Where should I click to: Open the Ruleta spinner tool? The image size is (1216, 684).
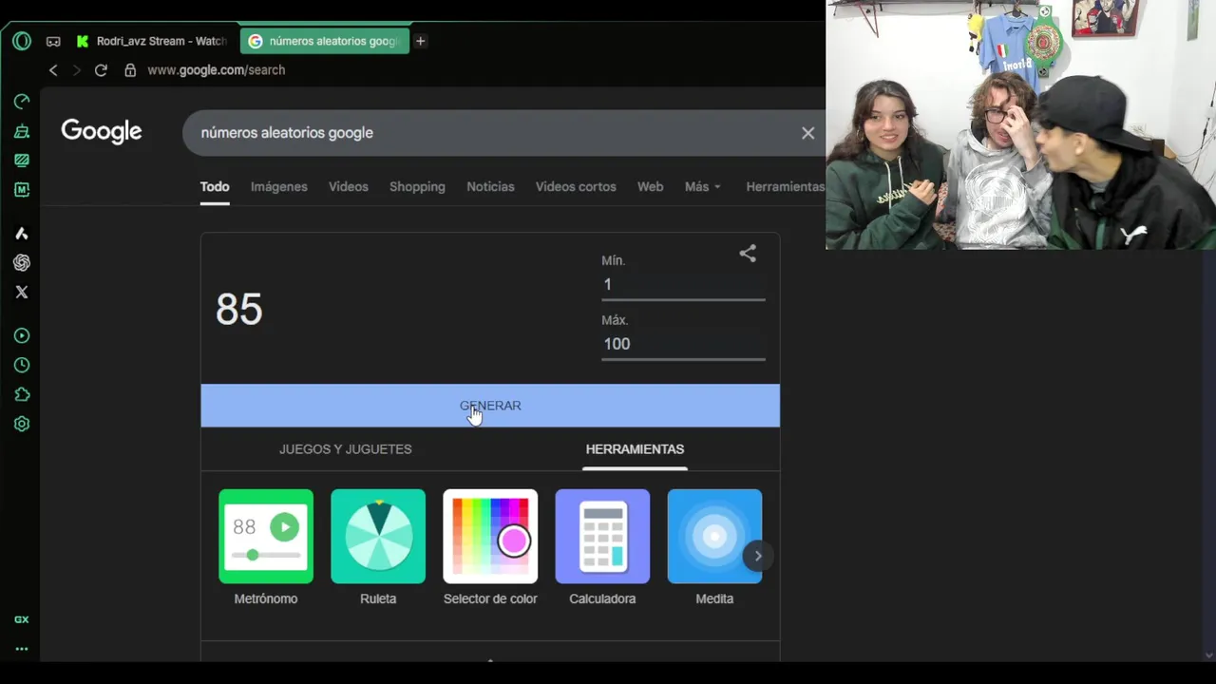(x=378, y=547)
